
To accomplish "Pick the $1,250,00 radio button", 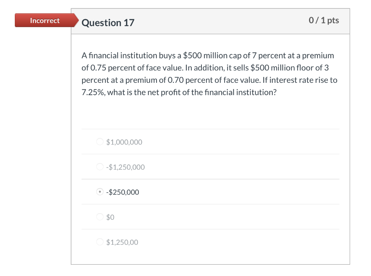I will click(100, 242).
